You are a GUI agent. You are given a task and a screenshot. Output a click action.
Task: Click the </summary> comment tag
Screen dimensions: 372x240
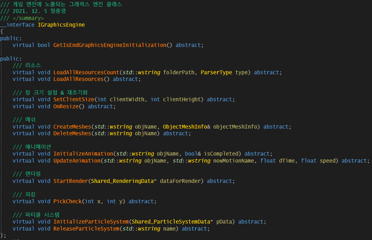[x=28, y=18]
